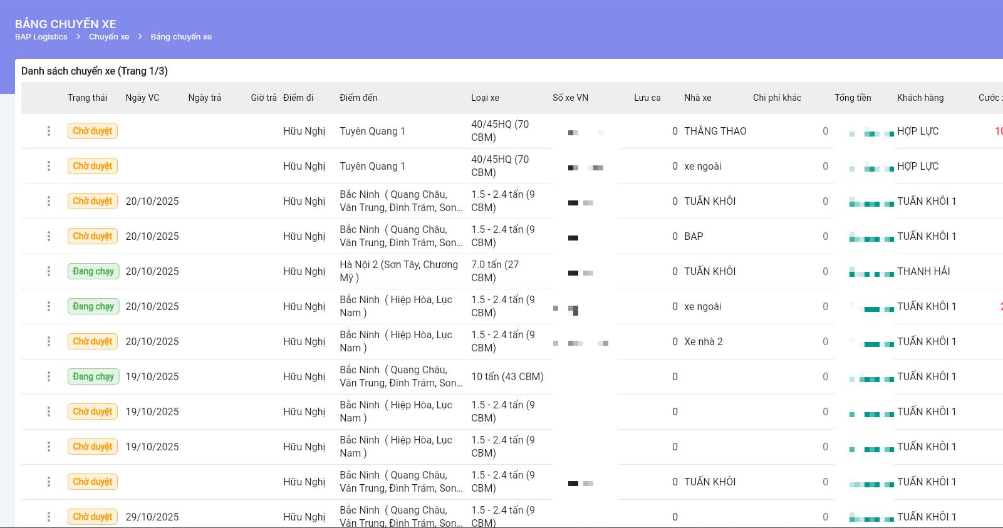Image resolution: width=1003 pixels, height=528 pixels.
Task: Open three-dot menu for THANH HẢI customer row
Action: (49, 271)
